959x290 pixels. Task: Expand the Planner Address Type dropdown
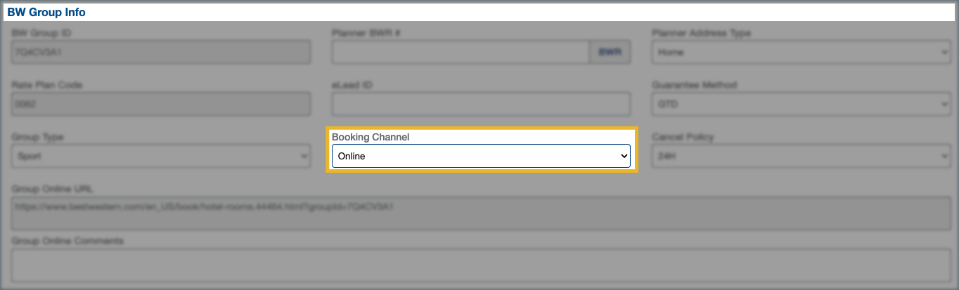tap(800, 52)
